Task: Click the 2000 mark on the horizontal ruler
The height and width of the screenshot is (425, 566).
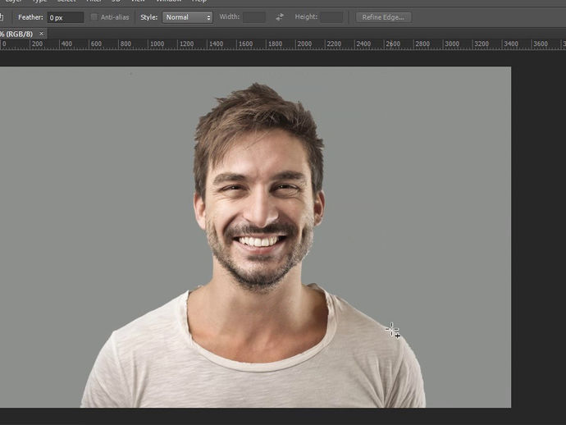Action: (x=304, y=44)
